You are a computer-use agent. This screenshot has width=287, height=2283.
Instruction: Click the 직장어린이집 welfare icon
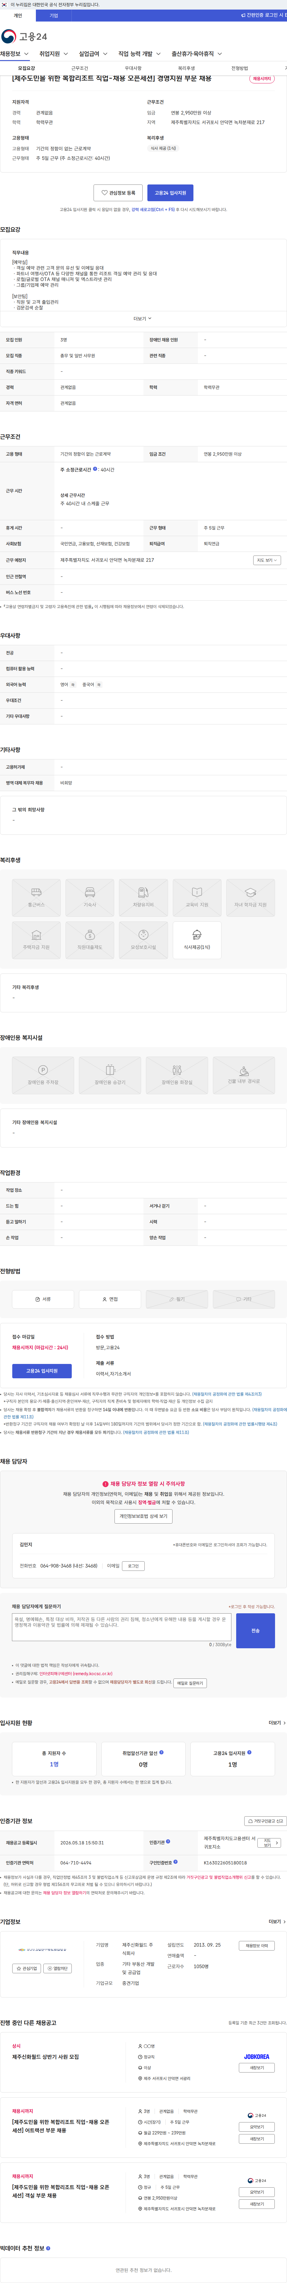(x=89, y=940)
